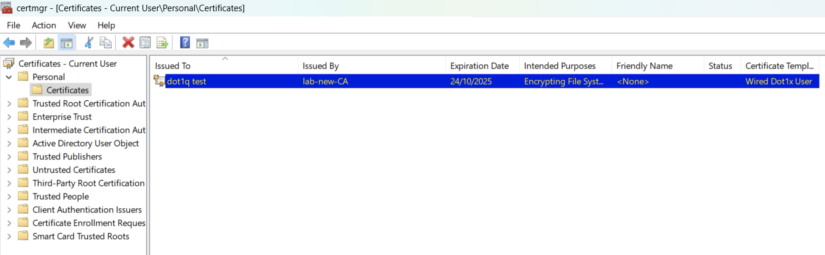Click the blue Help question-mark icon
Image resolution: width=825 pixels, height=255 pixels.
(x=185, y=42)
